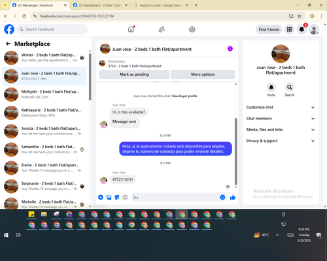Expand Privacy & support section
This screenshot has height=261, width=327.
point(281,141)
